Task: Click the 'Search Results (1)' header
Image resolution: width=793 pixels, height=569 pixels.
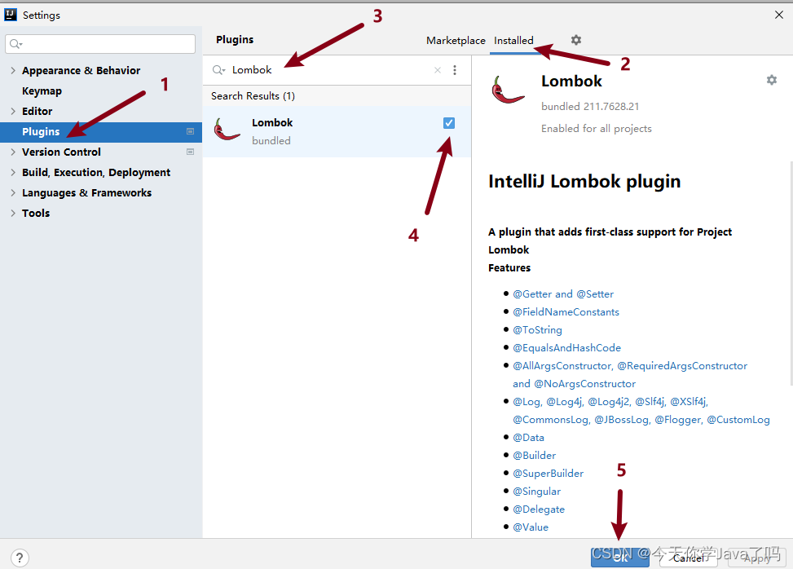Action: [253, 96]
